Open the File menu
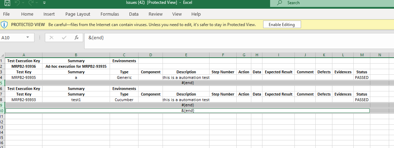Image resolution: width=394 pixels, height=148 pixels. tap(6, 14)
